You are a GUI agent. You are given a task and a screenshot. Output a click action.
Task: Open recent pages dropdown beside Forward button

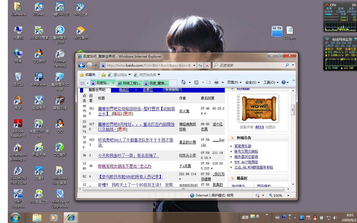(96, 66)
